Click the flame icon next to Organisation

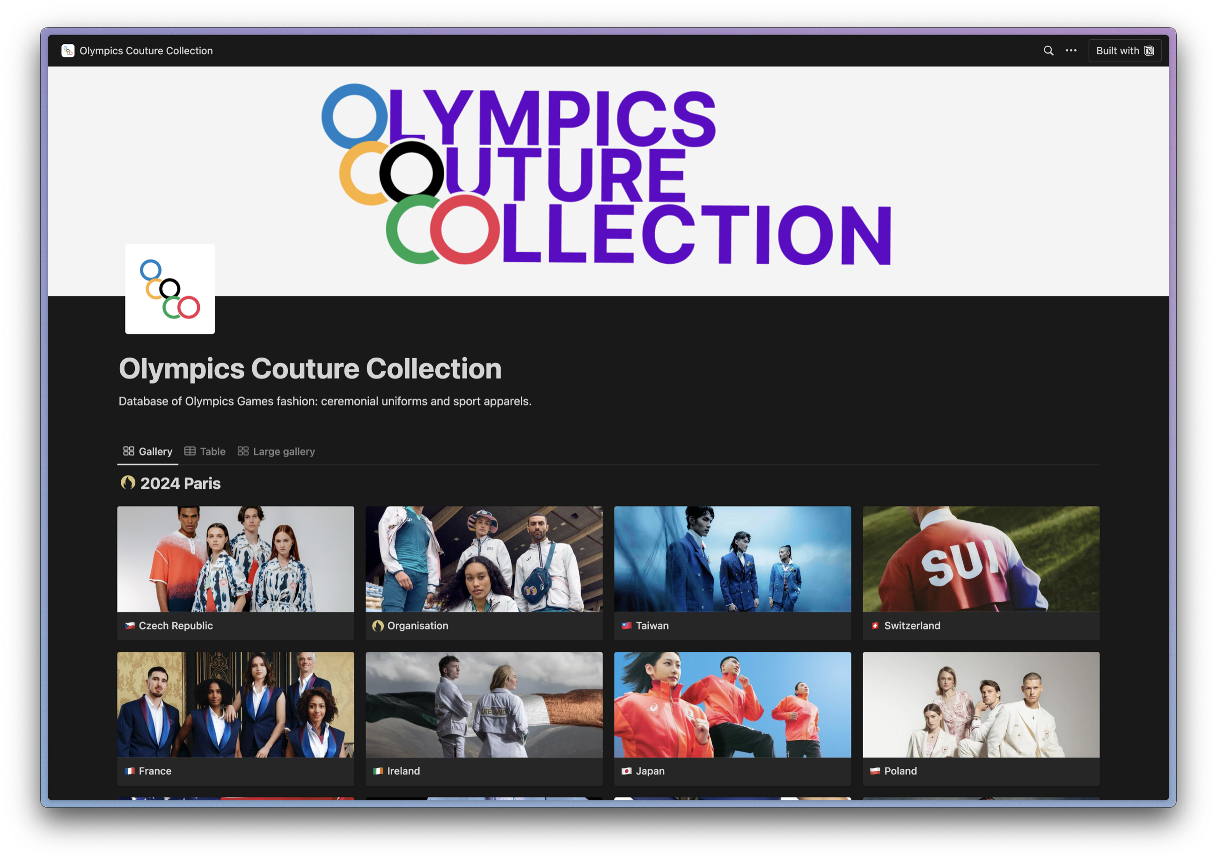(378, 626)
